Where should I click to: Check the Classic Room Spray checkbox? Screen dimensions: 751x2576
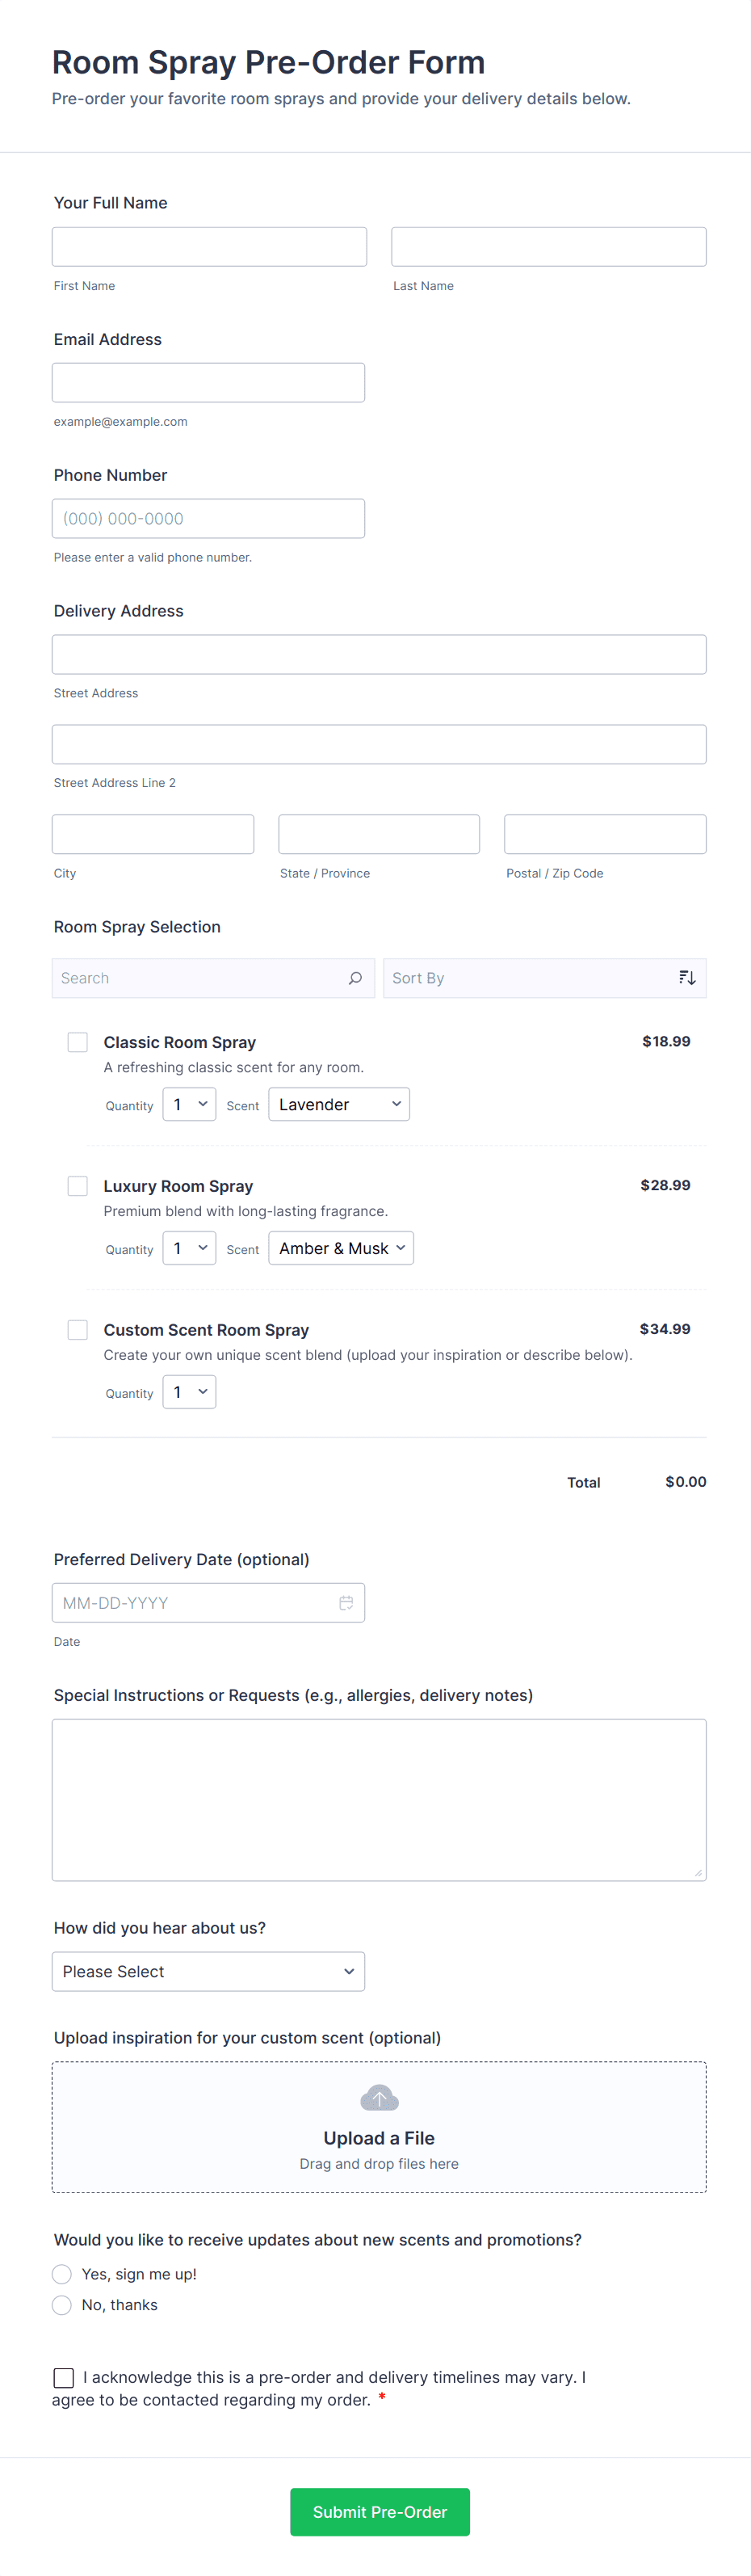pos(77,1042)
